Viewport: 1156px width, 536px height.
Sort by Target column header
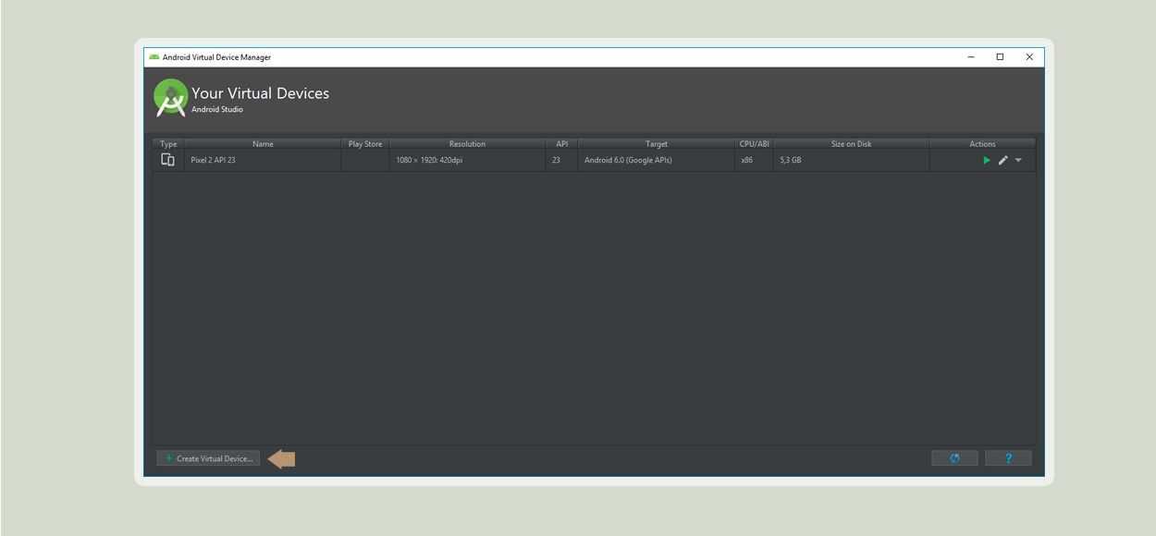tap(657, 143)
